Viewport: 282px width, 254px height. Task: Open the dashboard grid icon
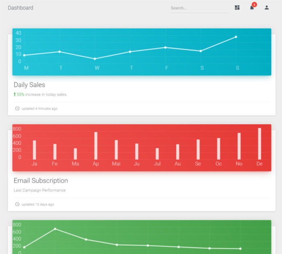[x=237, y=8]
